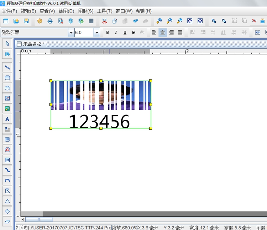Expand the font size dropdown arrow
Screen dimensions: 267x230
click(97, 32)
